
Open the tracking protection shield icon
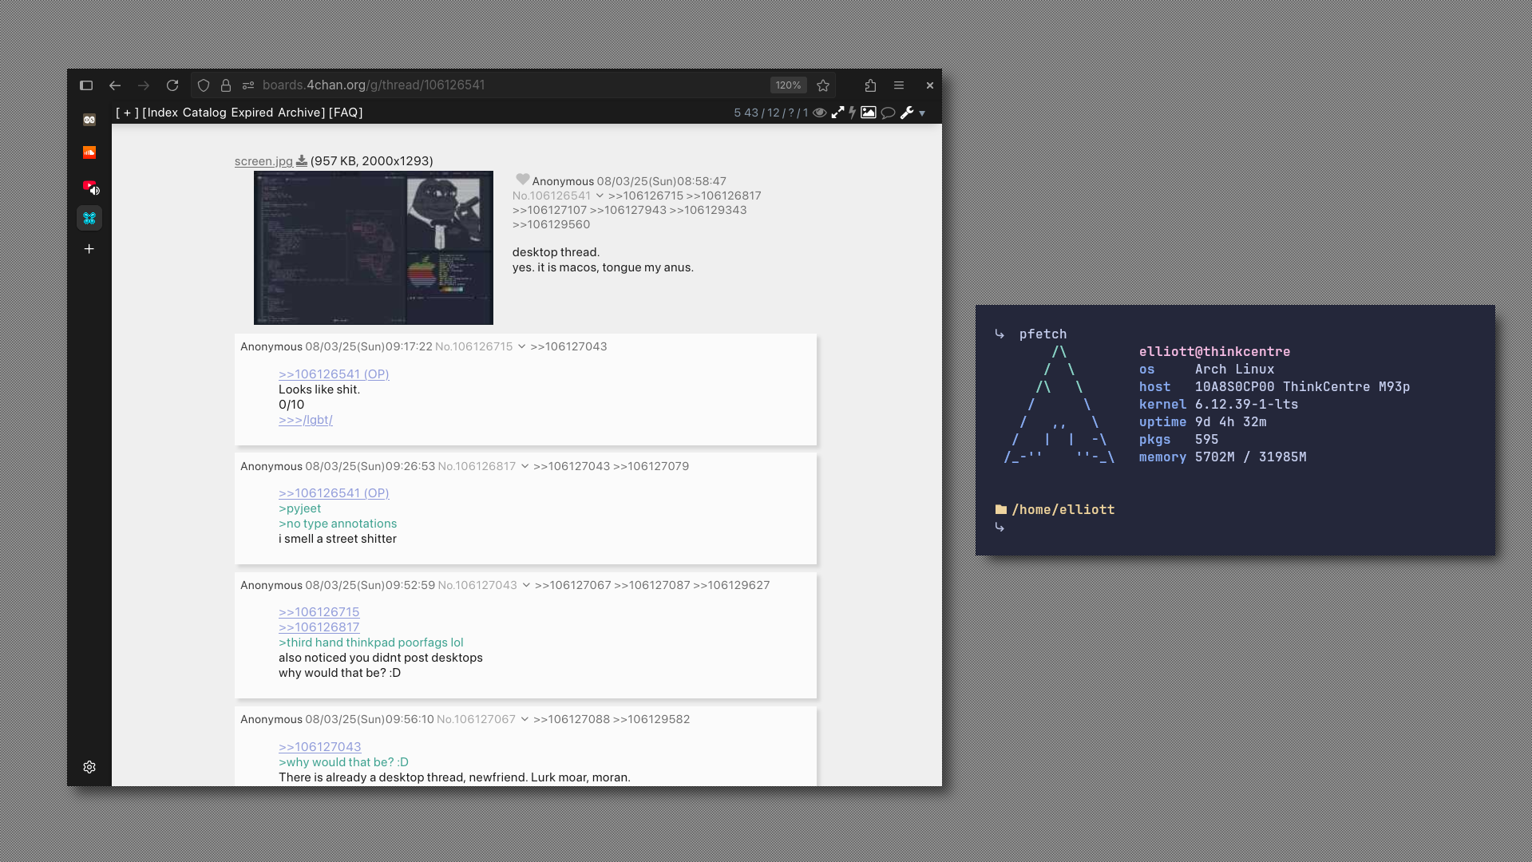[204, 85]
